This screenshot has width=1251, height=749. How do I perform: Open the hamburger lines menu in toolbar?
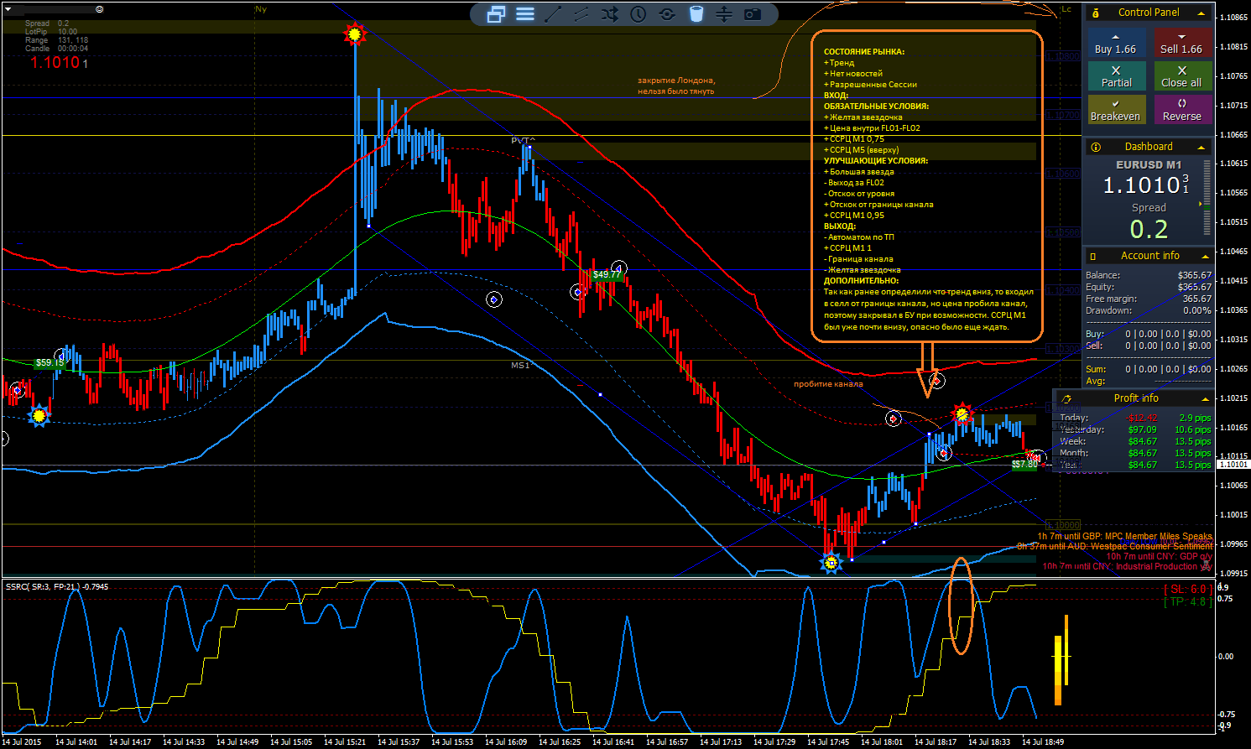[x=525, y=13]
